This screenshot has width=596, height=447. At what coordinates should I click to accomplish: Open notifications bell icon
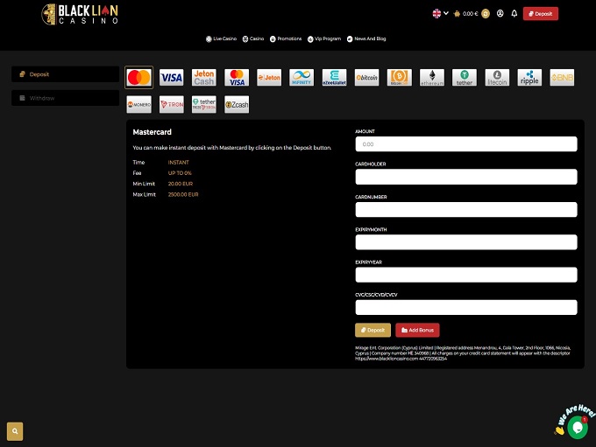click(x=514, y=14)
